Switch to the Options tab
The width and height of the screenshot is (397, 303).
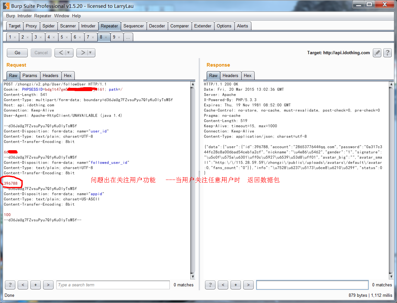coord(224,26)
